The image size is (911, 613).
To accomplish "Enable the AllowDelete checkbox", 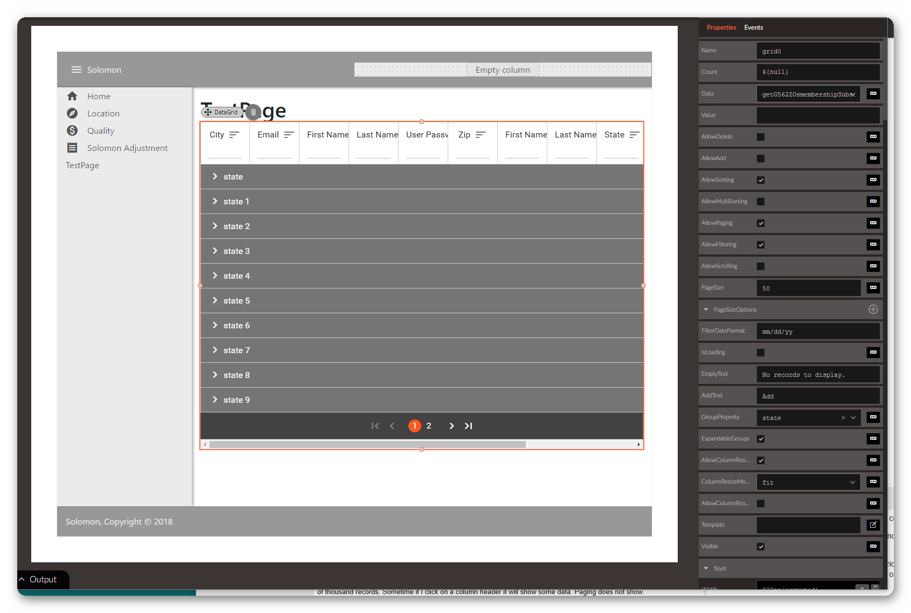I will (x=761, y=137).
